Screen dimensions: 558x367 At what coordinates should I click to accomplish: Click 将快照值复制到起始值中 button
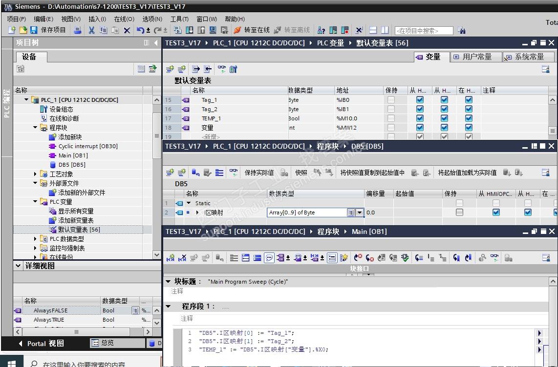click(372, 173)
